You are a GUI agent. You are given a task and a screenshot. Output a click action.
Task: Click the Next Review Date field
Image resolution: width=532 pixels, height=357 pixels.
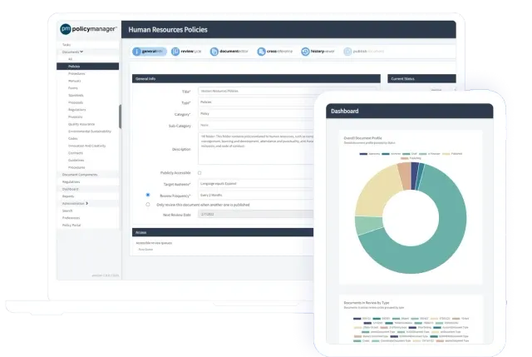tap(256, 215)
